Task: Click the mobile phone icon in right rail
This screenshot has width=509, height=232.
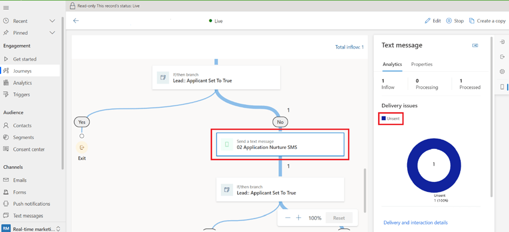Action: coord(502,87)
